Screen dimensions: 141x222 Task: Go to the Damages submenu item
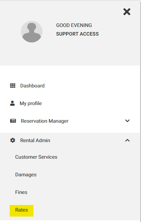click(x=26, y=175)
